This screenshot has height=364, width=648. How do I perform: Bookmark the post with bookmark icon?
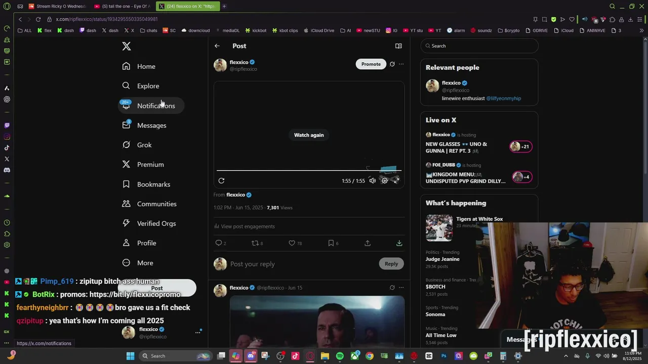(x=331, y=243)
